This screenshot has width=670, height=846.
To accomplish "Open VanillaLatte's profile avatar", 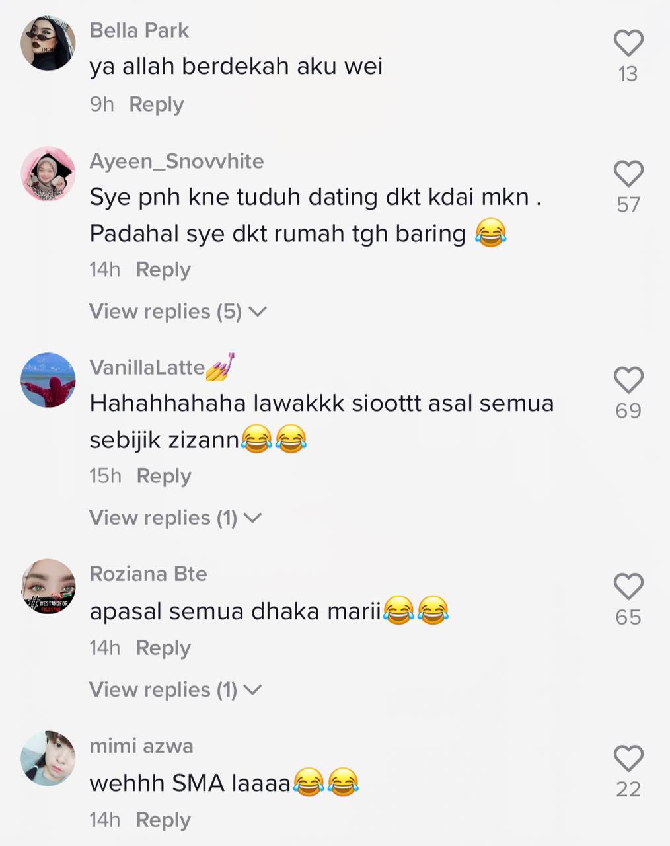I will click(48, 380).
